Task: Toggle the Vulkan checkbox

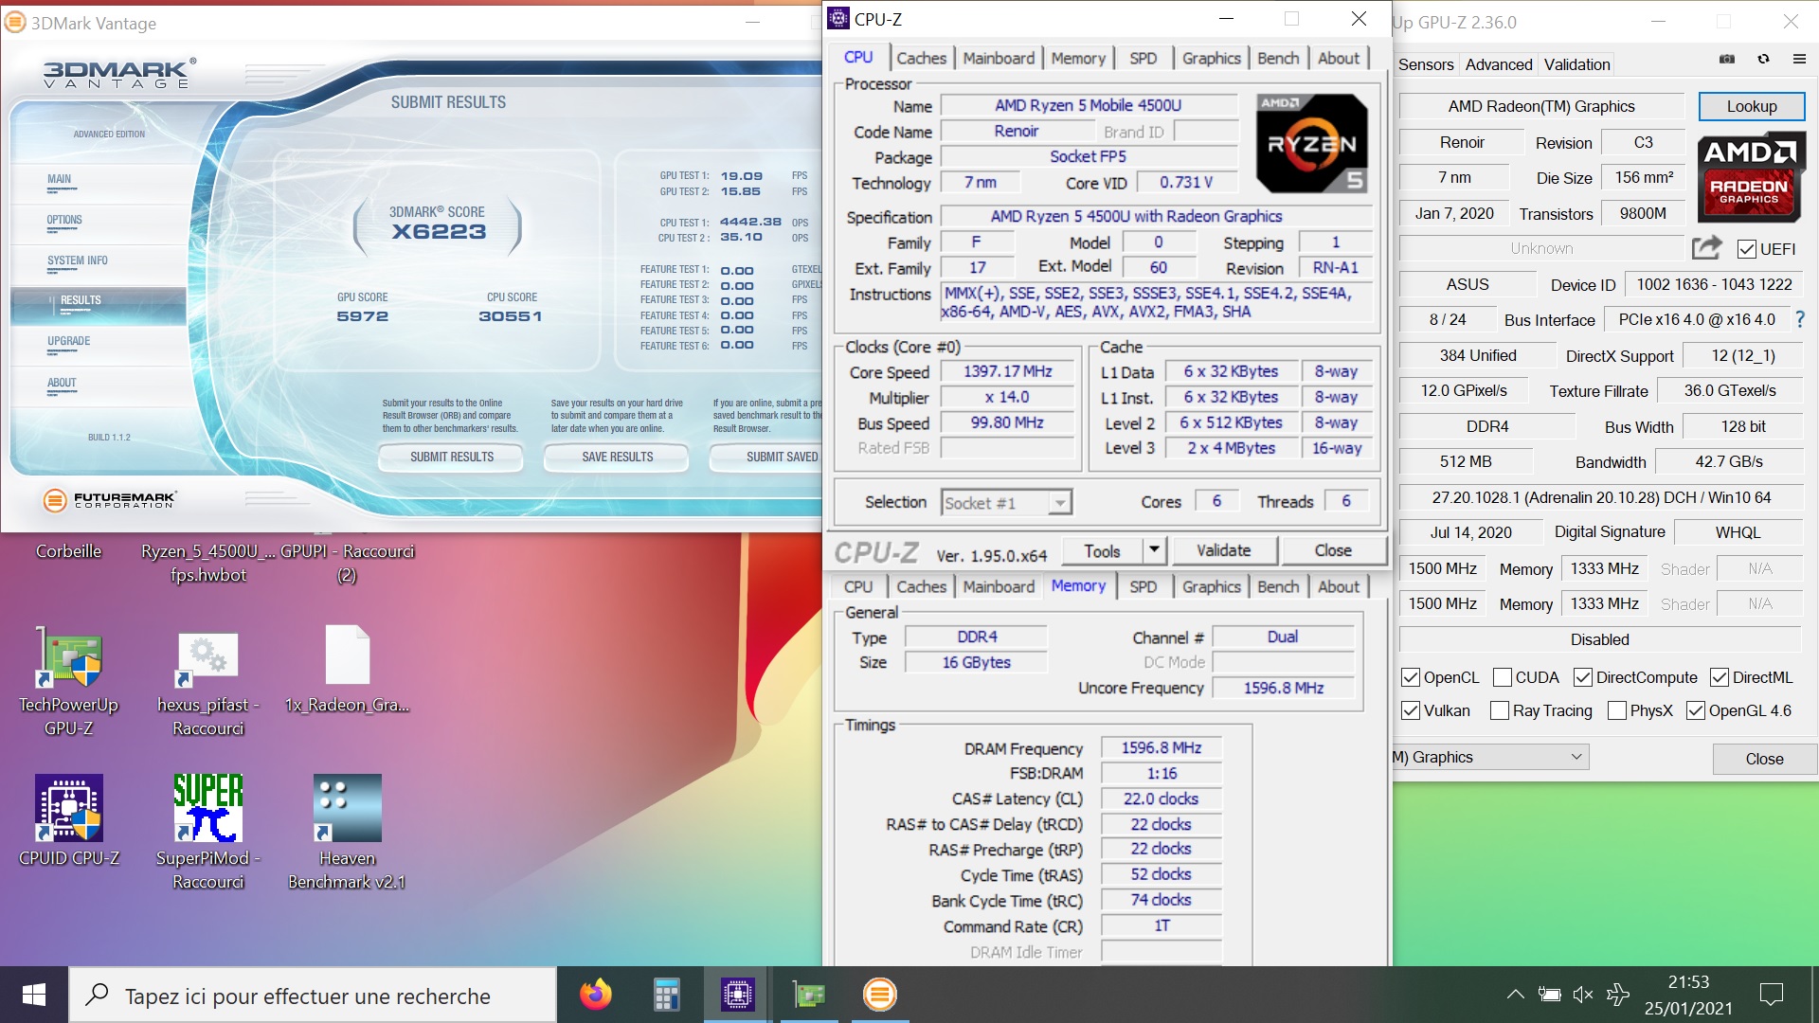Action: pos(1411,710)
